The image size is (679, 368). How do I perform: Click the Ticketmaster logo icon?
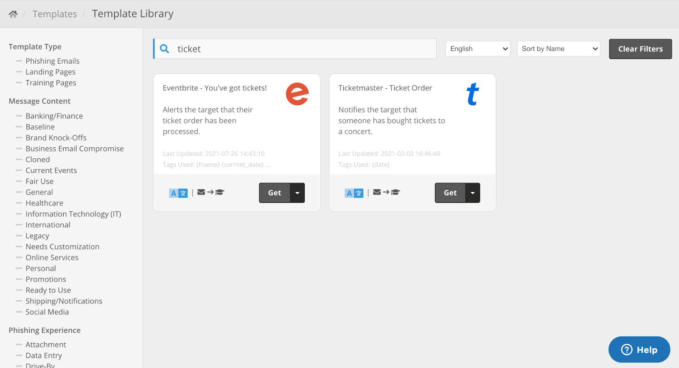coord(472,94)
